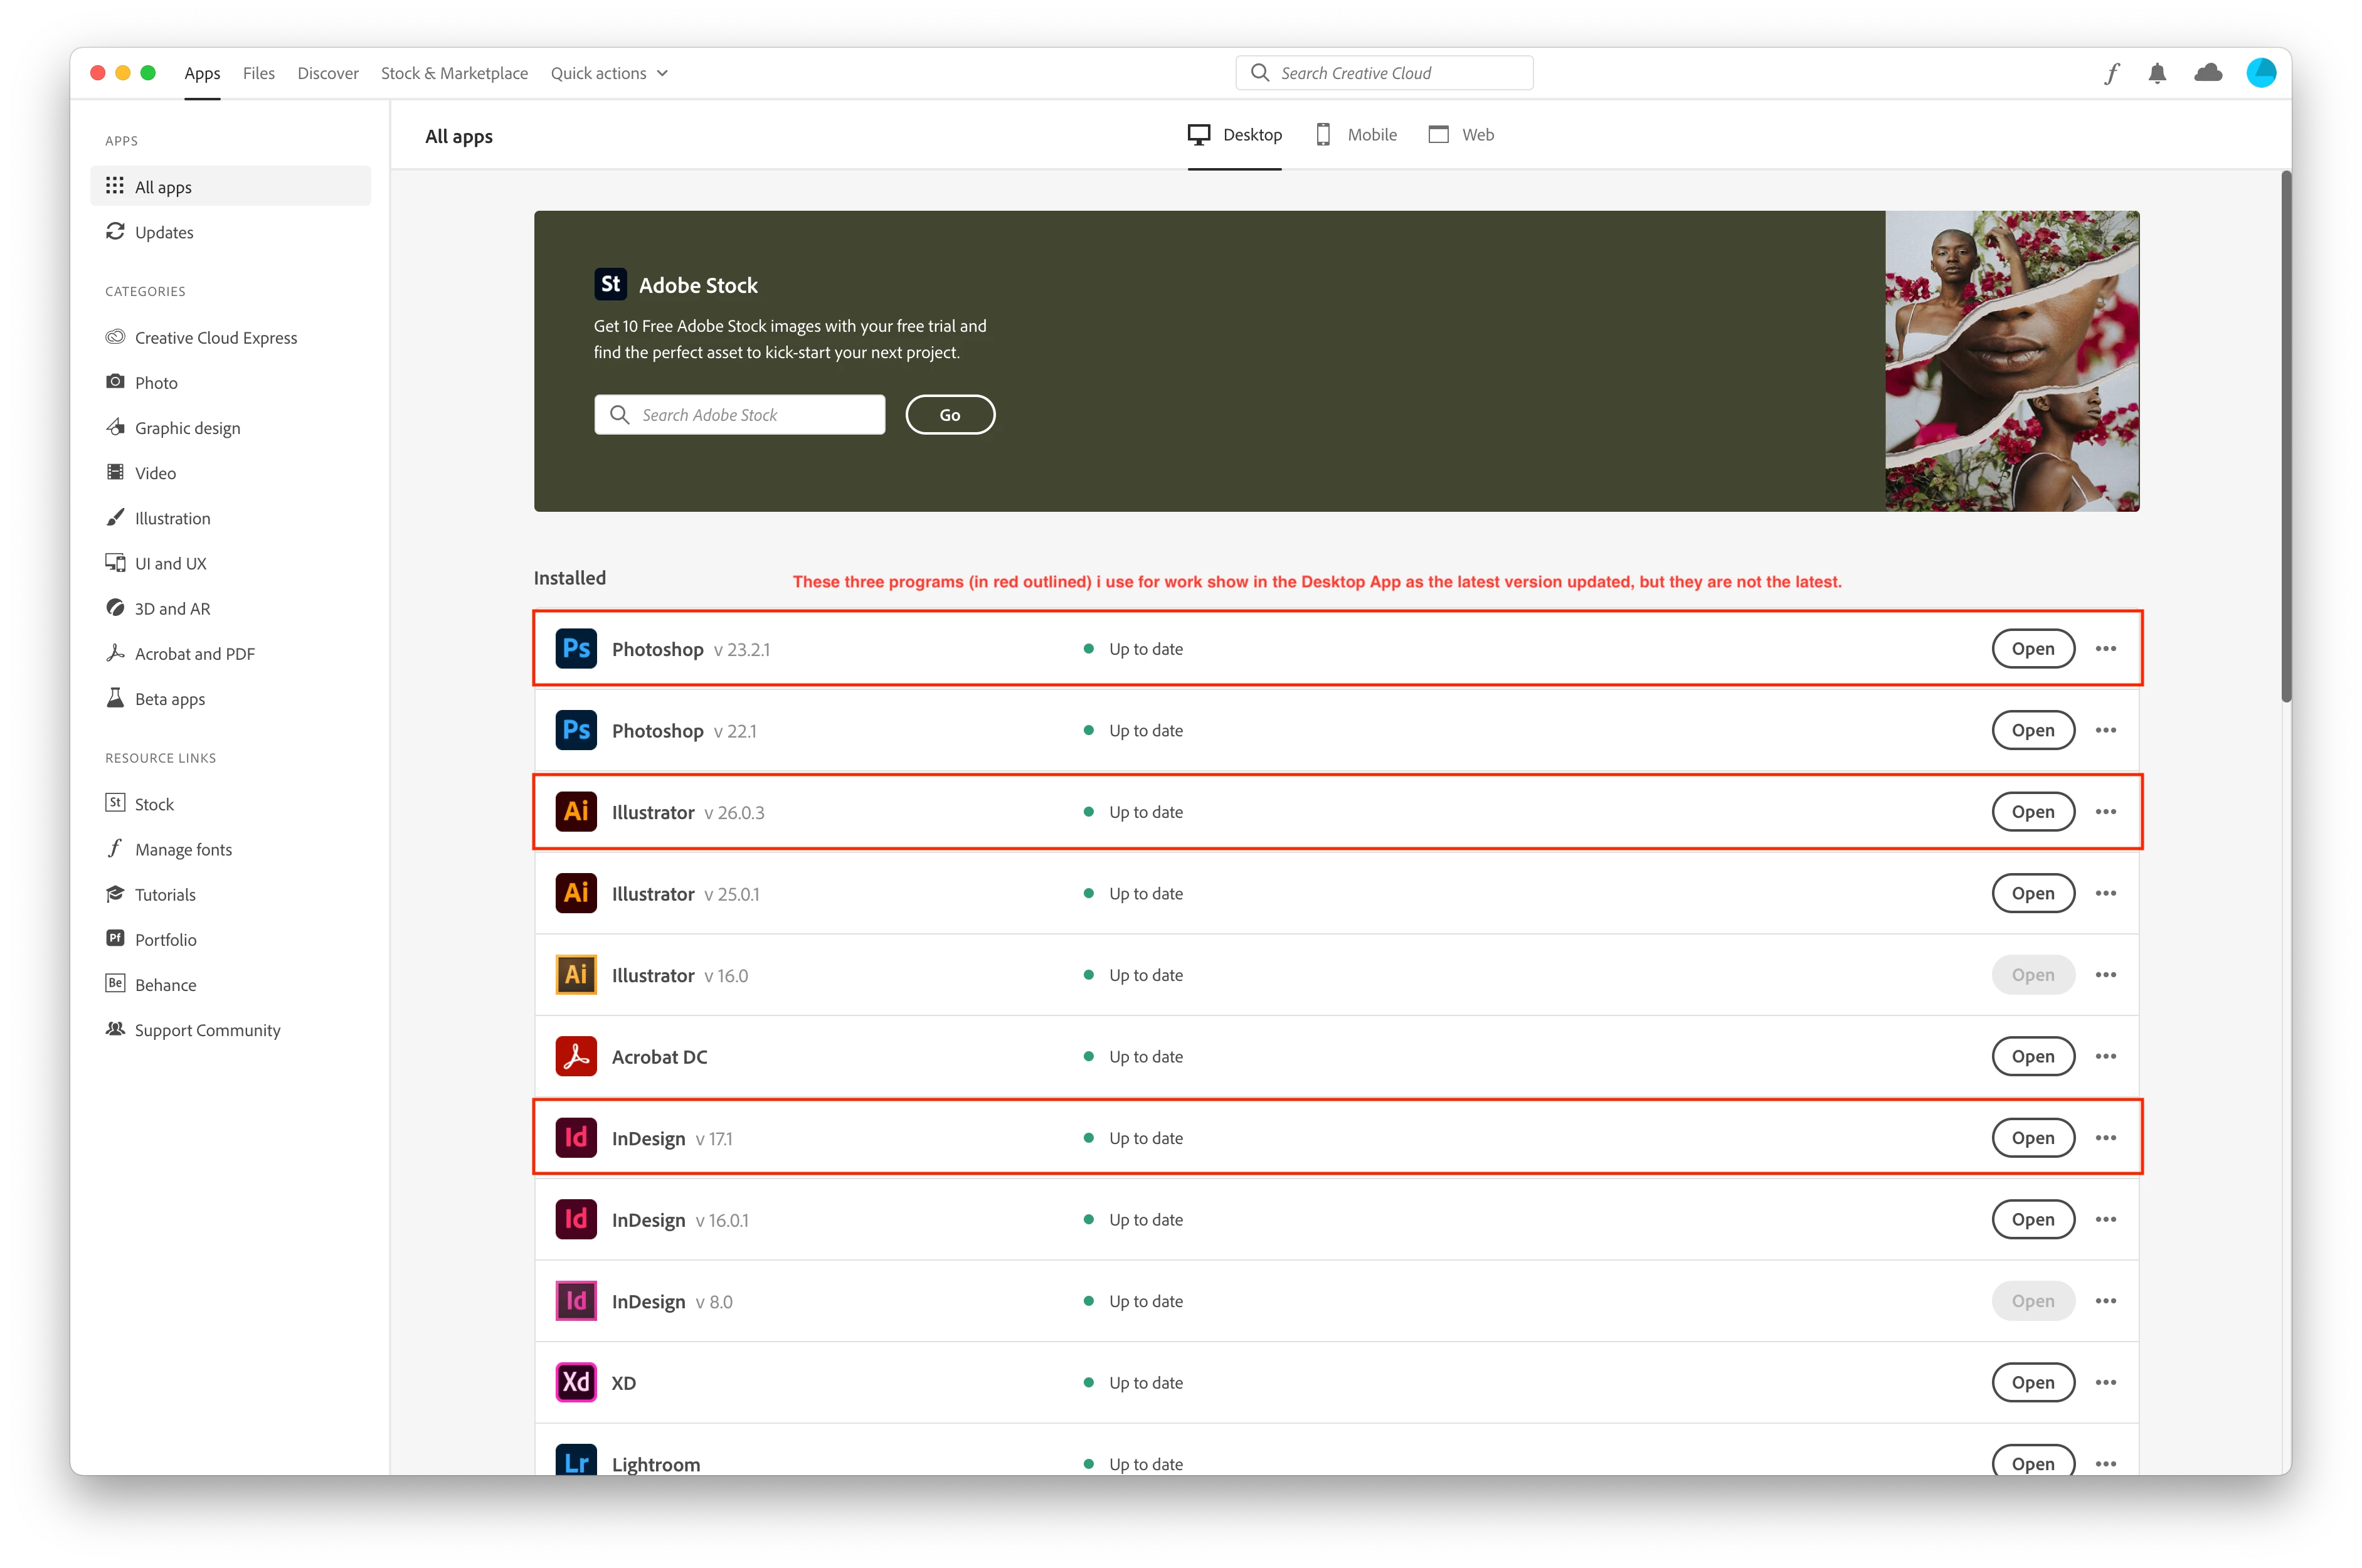Screen dimensions: 2362x1568
Task: Expand the Quick actions dropdown
Action: [609, 73]
